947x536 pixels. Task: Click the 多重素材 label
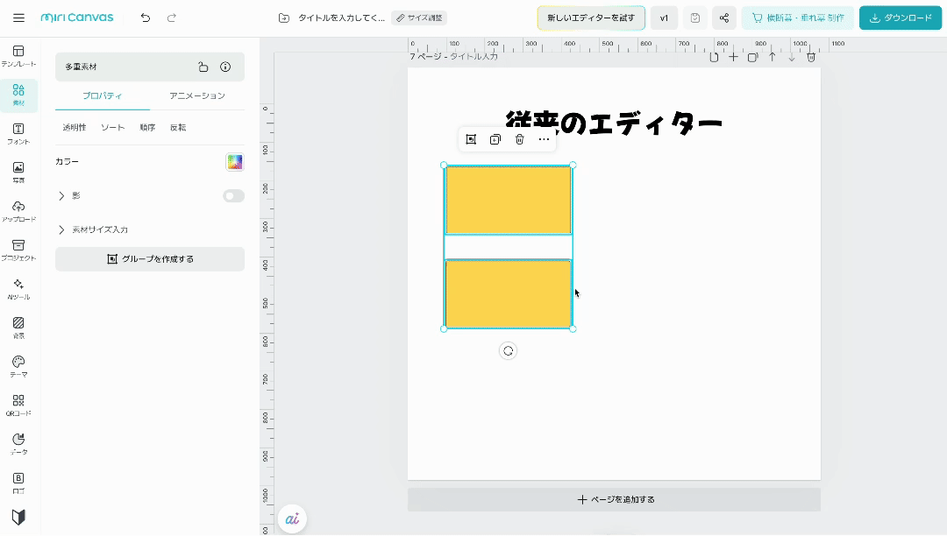click(81, 67)
